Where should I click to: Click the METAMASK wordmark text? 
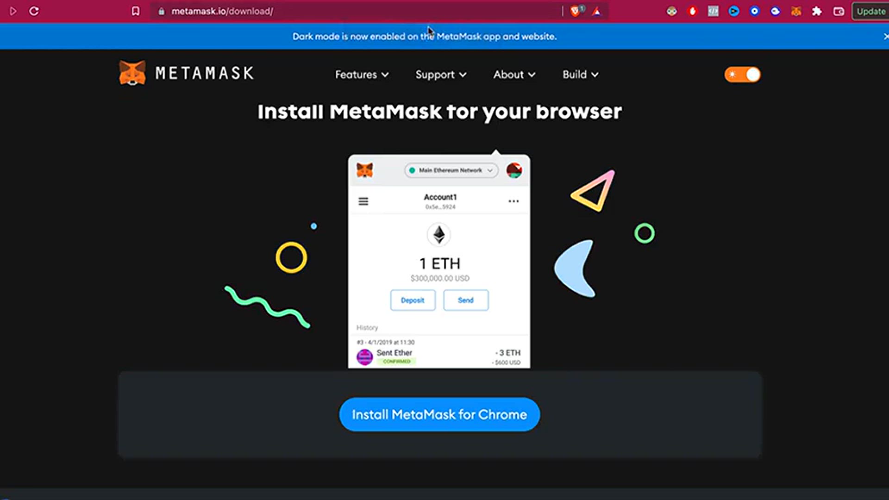[x=205, y=73]
